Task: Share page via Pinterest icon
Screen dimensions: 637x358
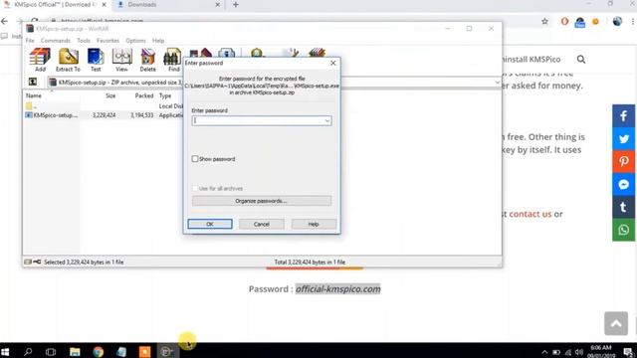Action: [624, 161]
